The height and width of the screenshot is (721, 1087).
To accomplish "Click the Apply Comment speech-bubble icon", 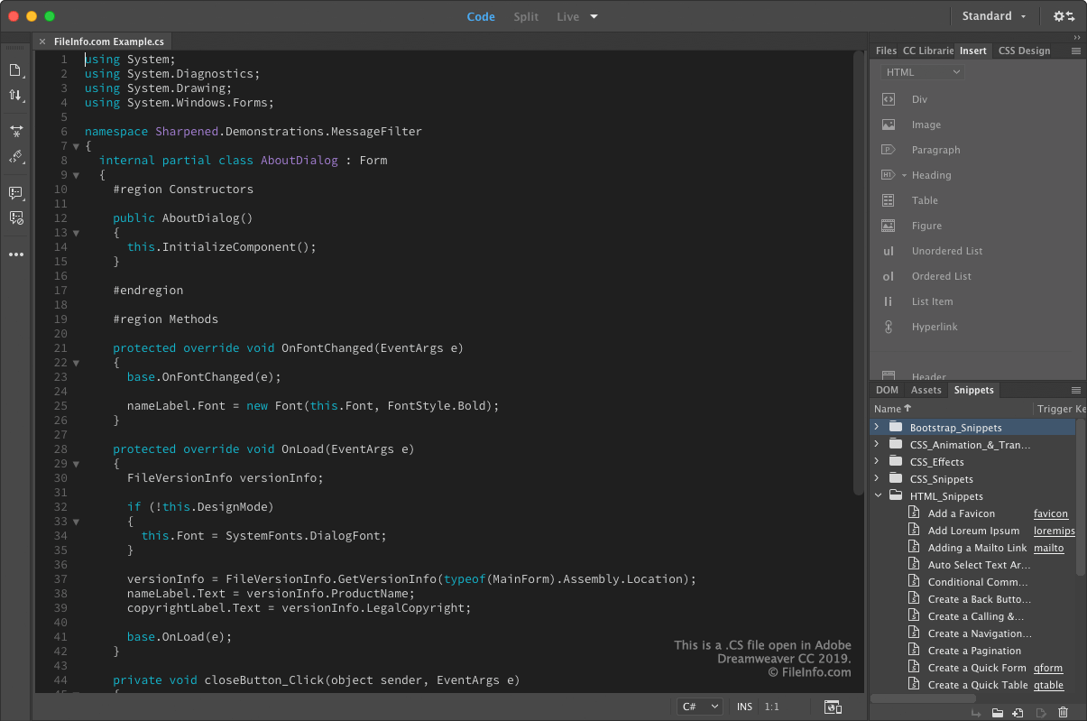I will (x=15, y=193).
